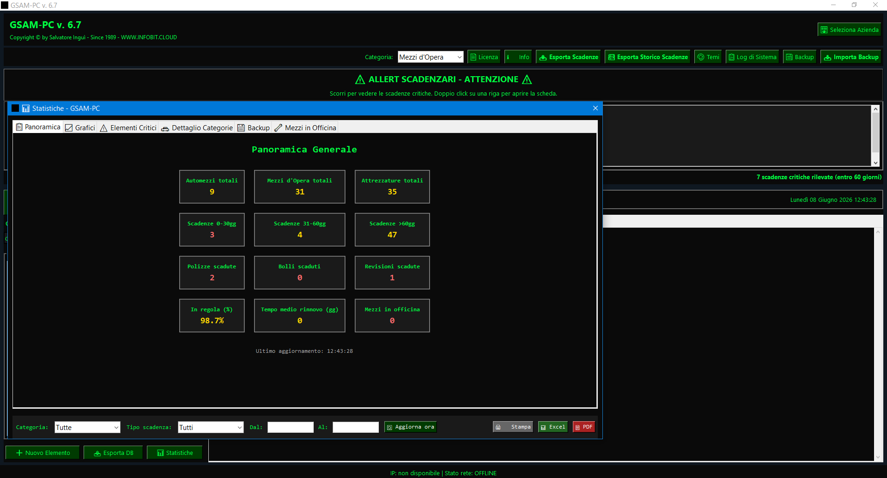This screenshot has width=887, height=478.
Task: Click 'Ultimo aggiornamento: 12:43:28' text
Action: pos(304,351)
